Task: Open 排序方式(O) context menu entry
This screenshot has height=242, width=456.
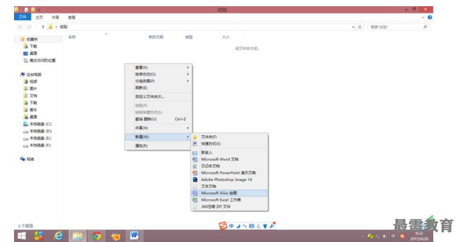Action: click(159, 74)
